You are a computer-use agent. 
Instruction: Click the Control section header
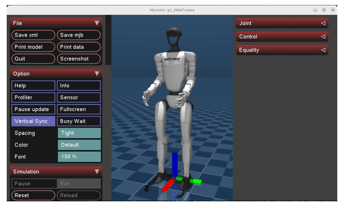[282, 36]
